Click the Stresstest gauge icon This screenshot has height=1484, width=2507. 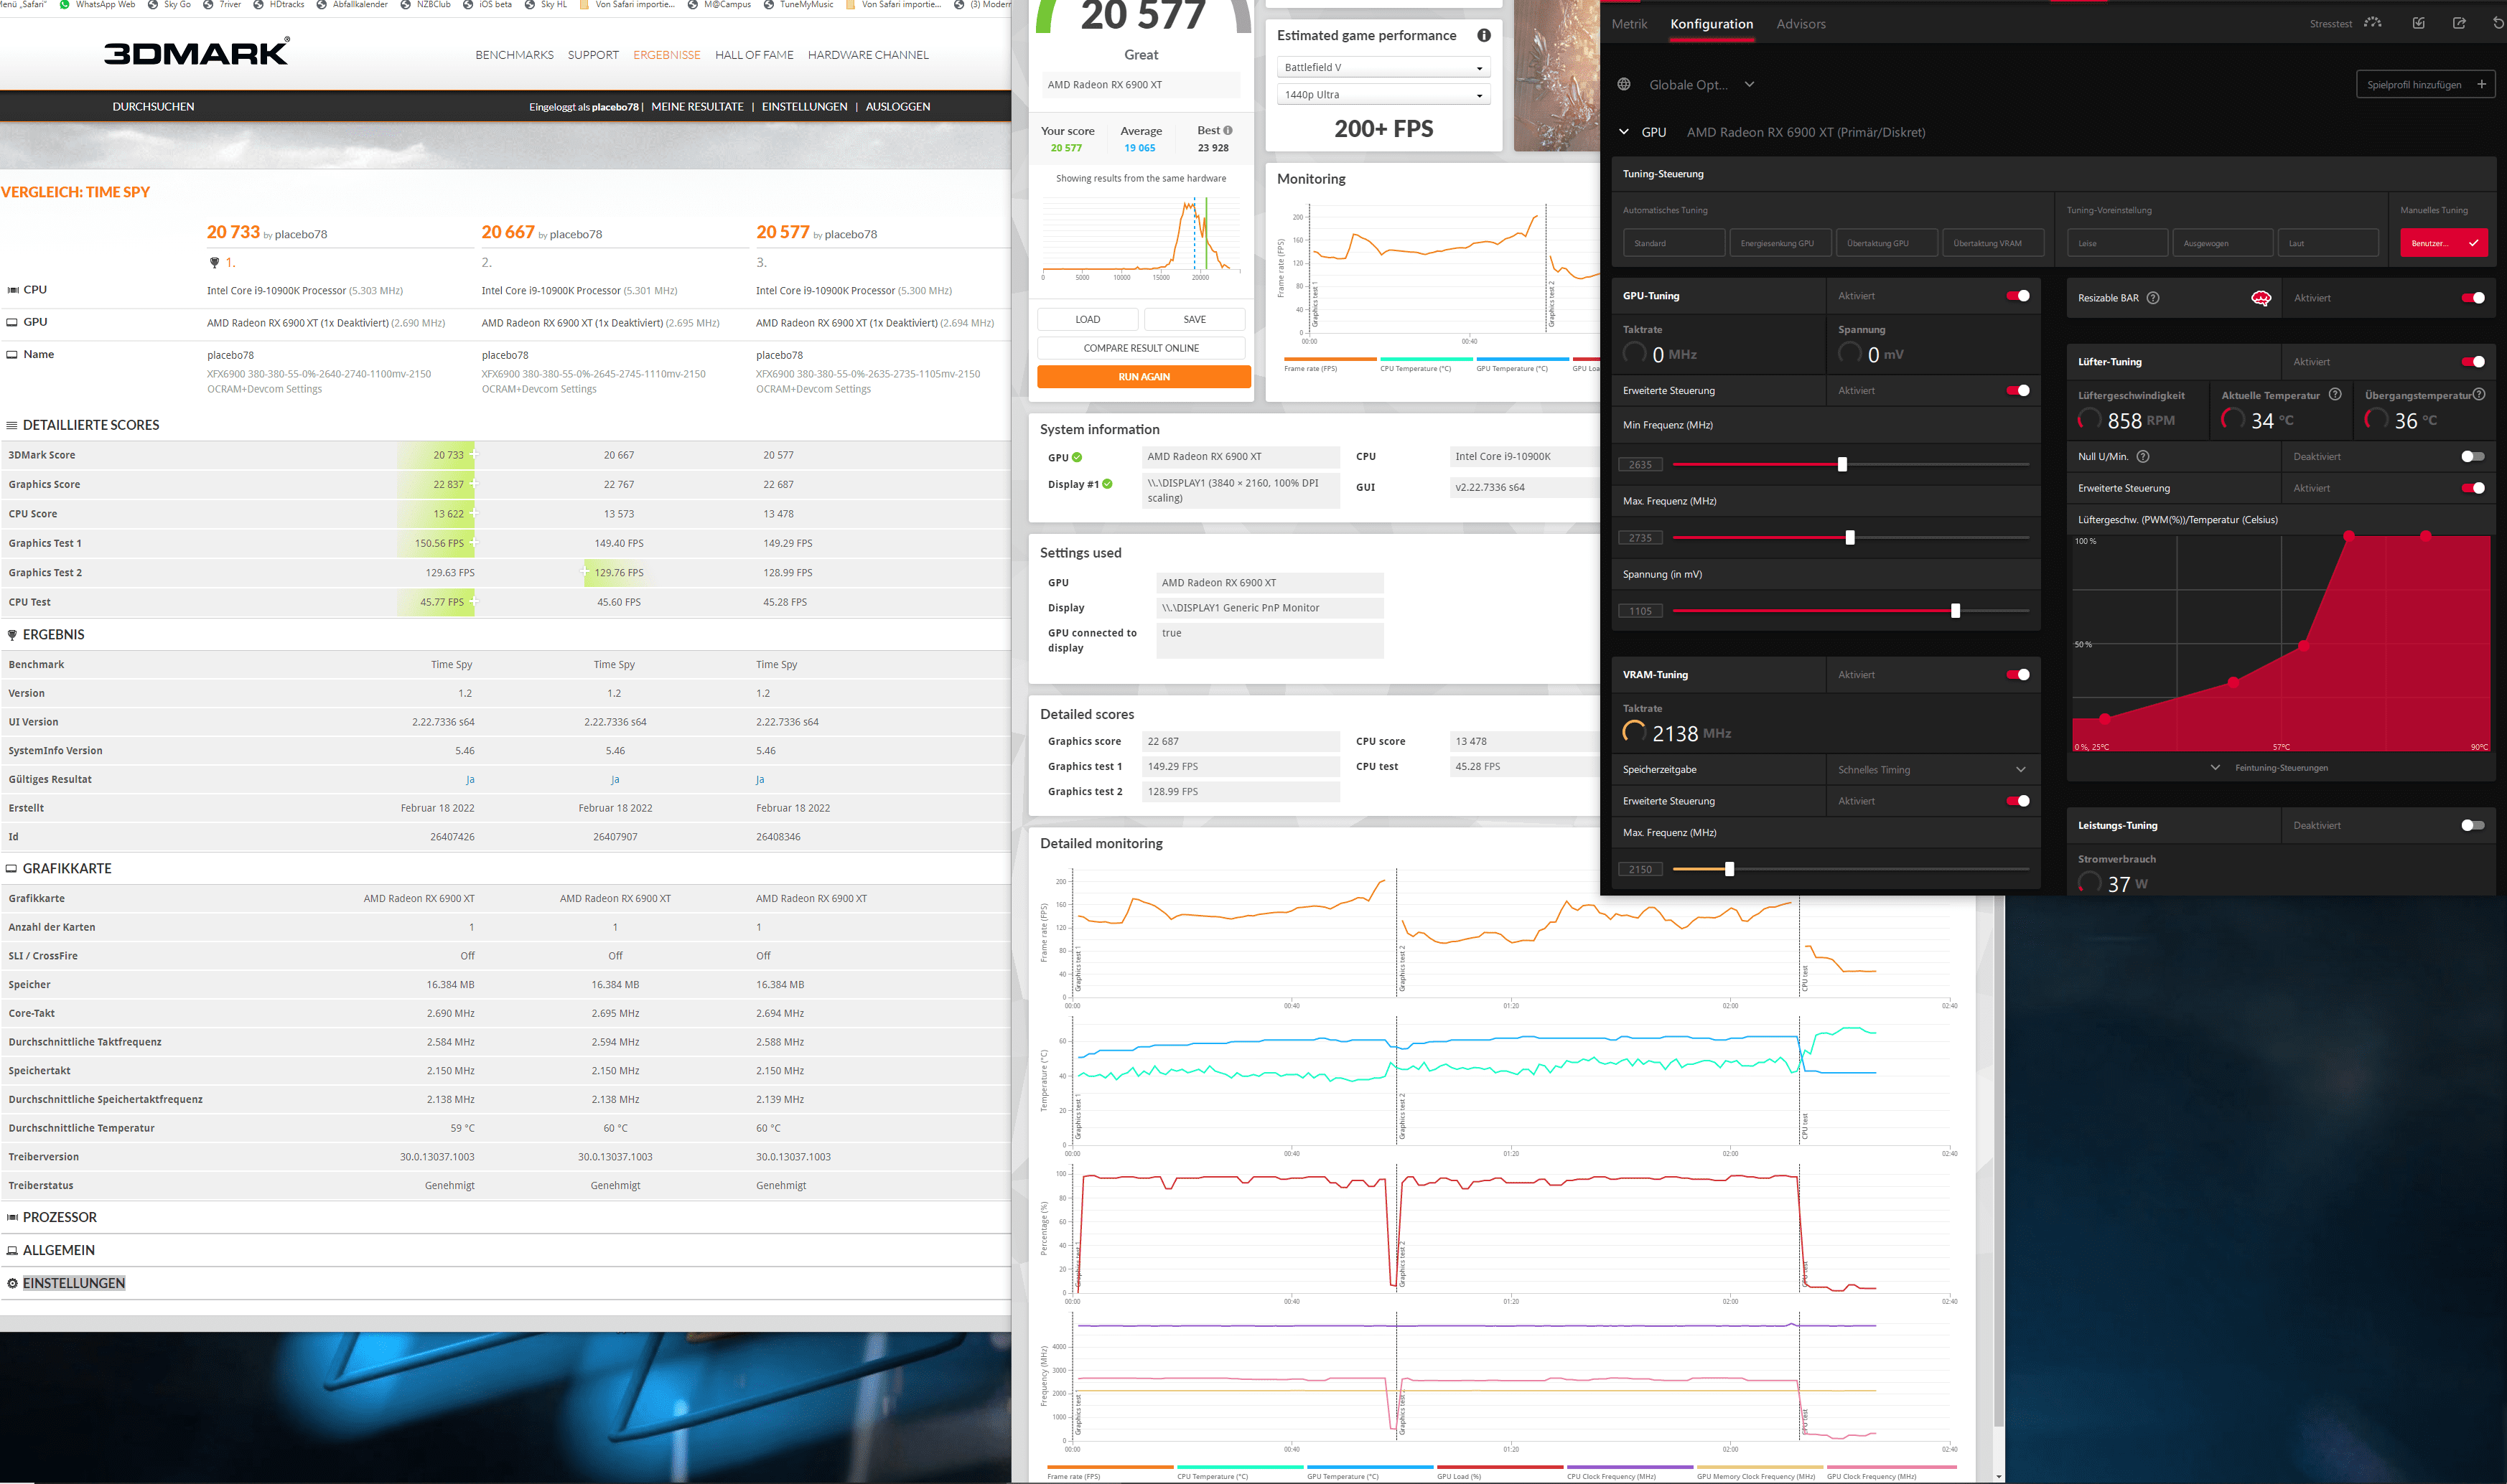[x=2372, y=23]
